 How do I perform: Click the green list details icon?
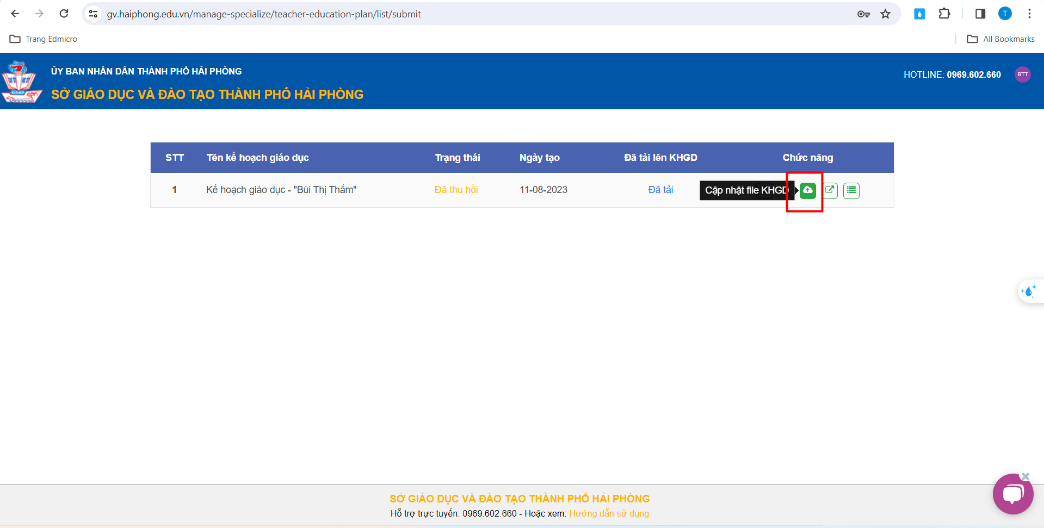coord(851,190)
